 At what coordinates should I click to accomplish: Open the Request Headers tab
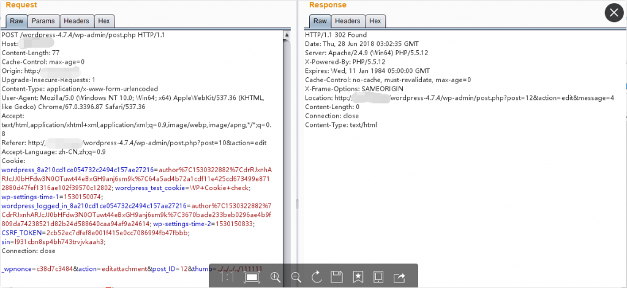[77, 21]
